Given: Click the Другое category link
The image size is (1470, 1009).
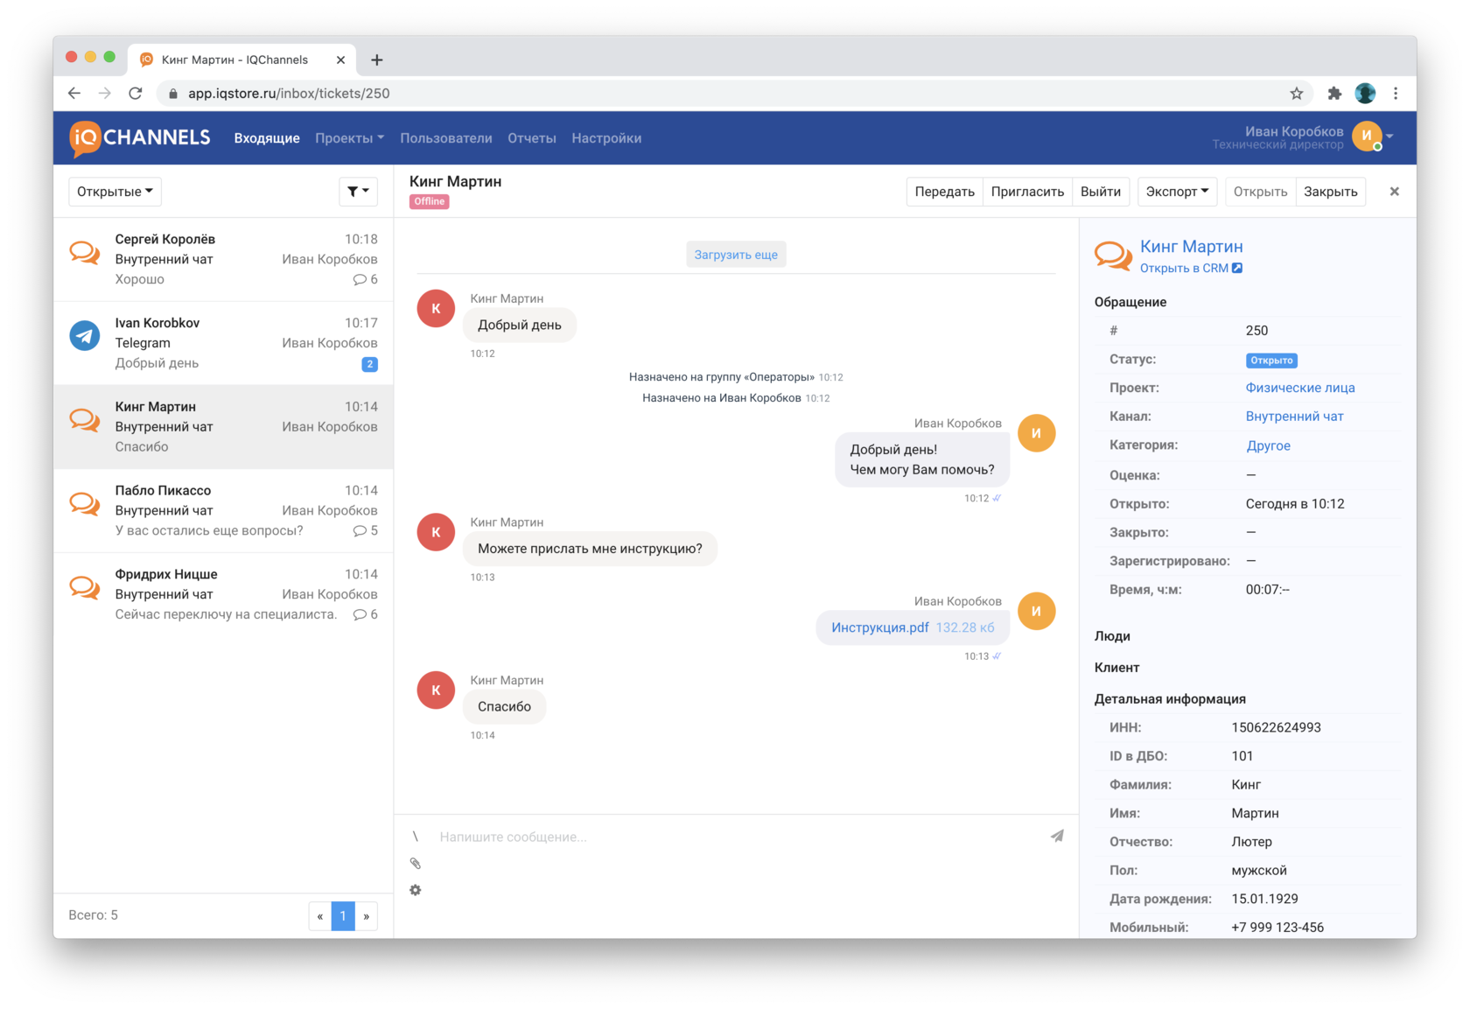Looking at the screenshot, I should click(1268, 445).
